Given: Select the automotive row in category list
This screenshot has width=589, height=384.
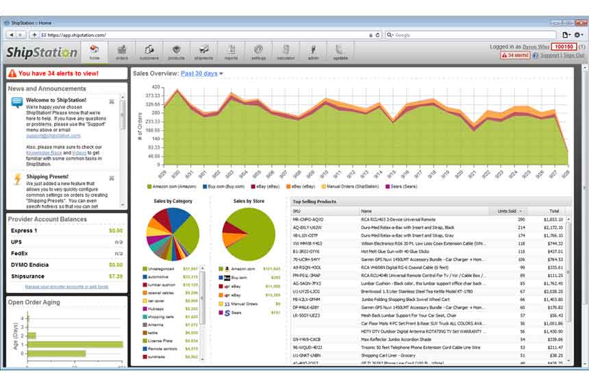Looking at the screenshot, I should (170, 277).
